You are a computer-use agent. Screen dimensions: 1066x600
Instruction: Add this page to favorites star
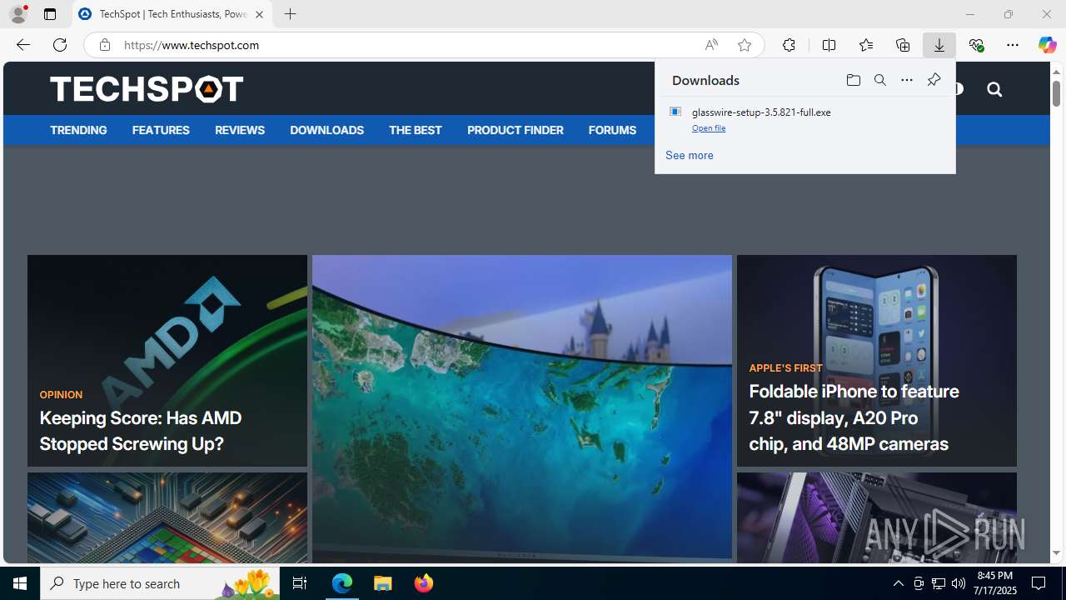(x=745, y=45)
